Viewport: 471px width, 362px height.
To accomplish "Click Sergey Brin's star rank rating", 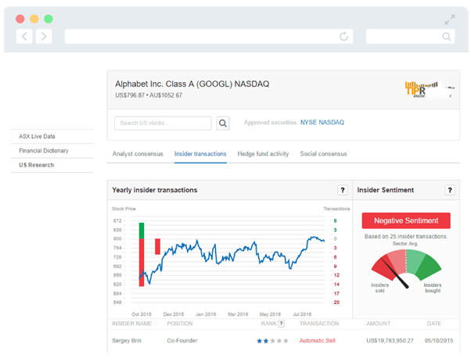I will pos(272,341).
